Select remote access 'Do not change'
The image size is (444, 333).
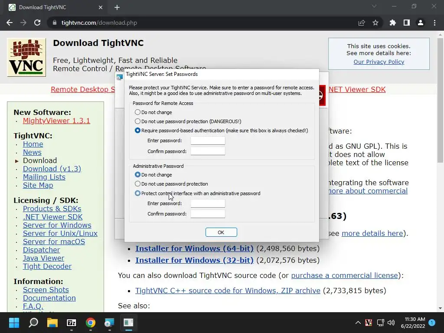click(153, 112)
